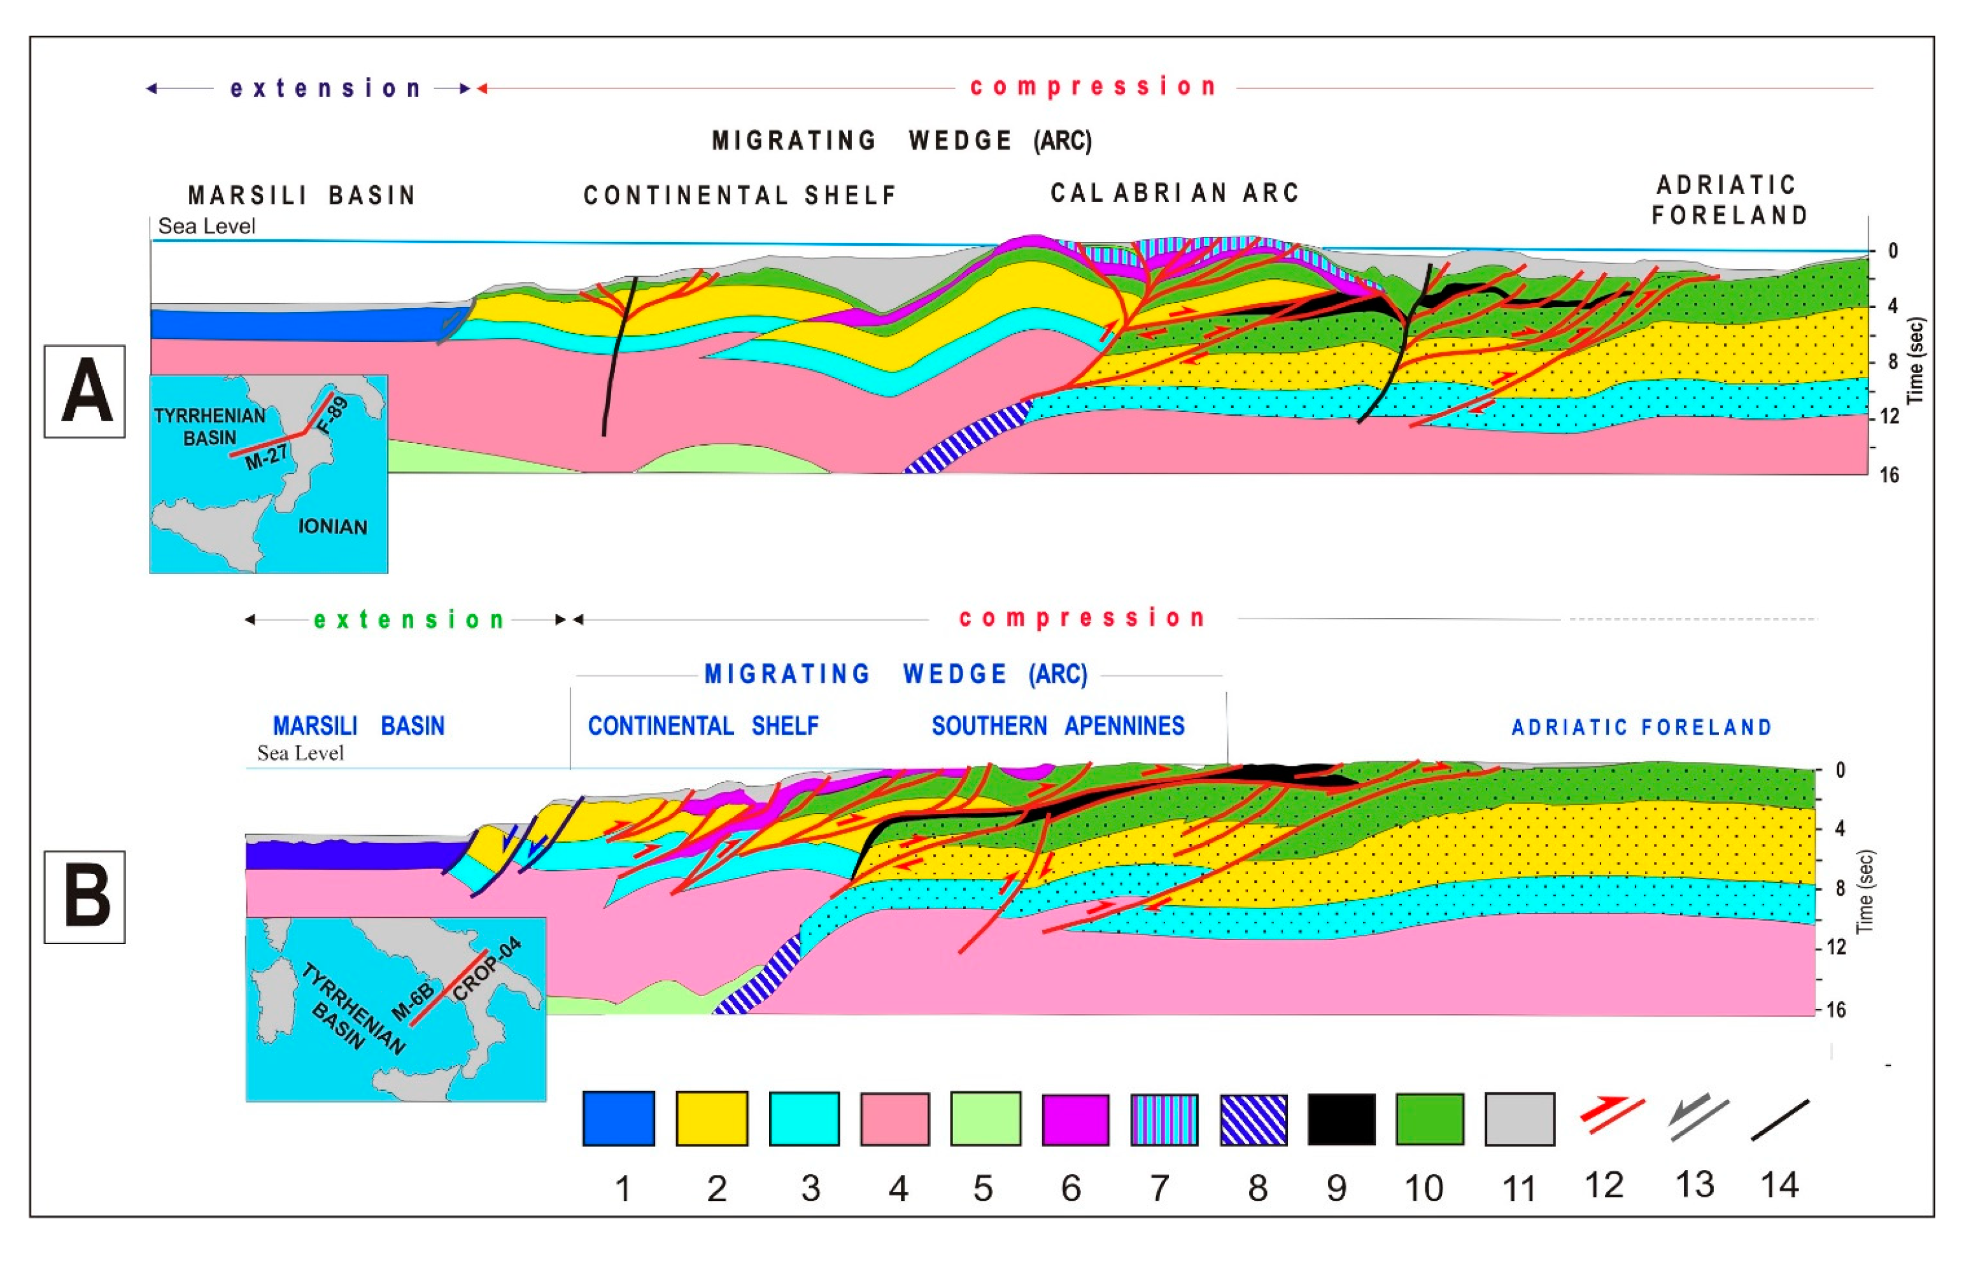Click the black legend swatch numbered 9
This screenshot has height=1261, width=1964.
pyautogui.click(x=1341, y=1119)
